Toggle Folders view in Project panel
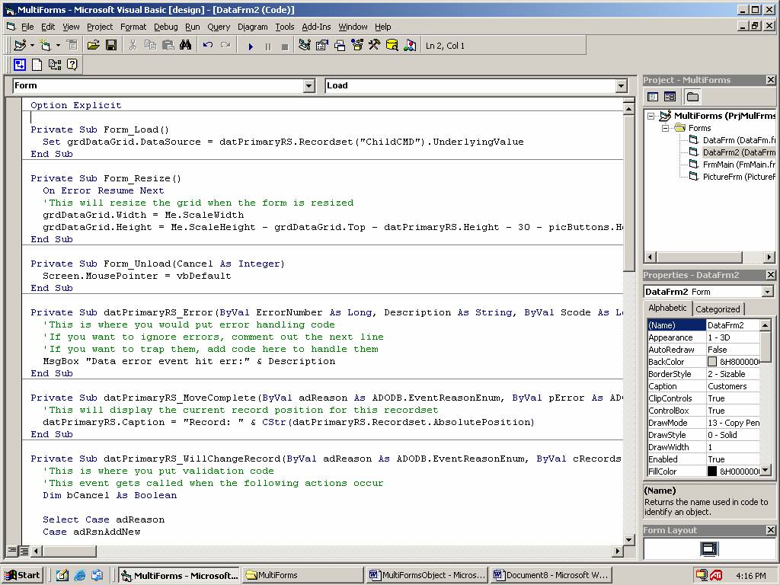The width and height of the screenshot is (780, 585). tap(692, 97)
